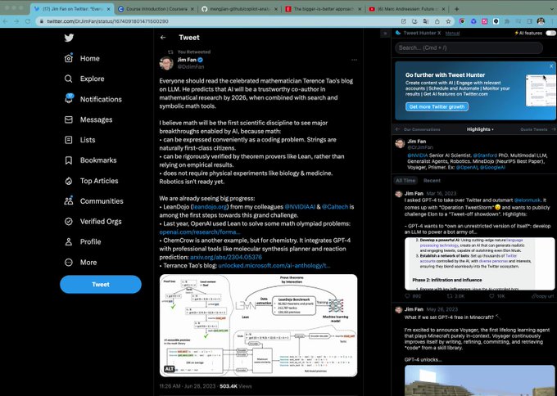Open the openai.com/research link
Viewport: 557px width, 396px height.
(x=200, y=232)
